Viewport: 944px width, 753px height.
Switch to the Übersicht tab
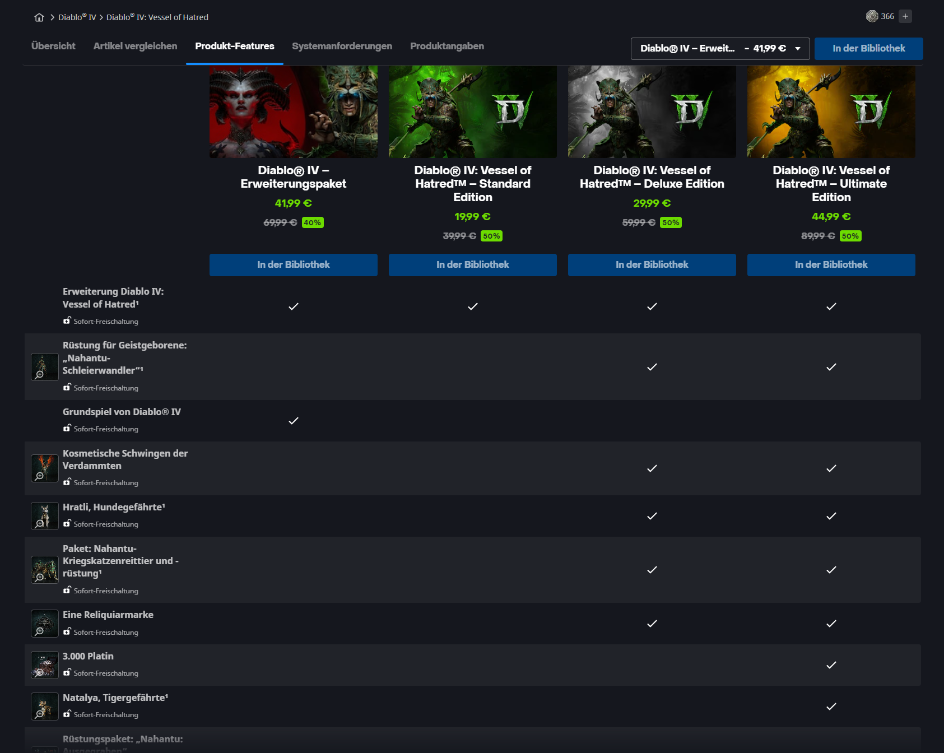click(x=53, y=46)
